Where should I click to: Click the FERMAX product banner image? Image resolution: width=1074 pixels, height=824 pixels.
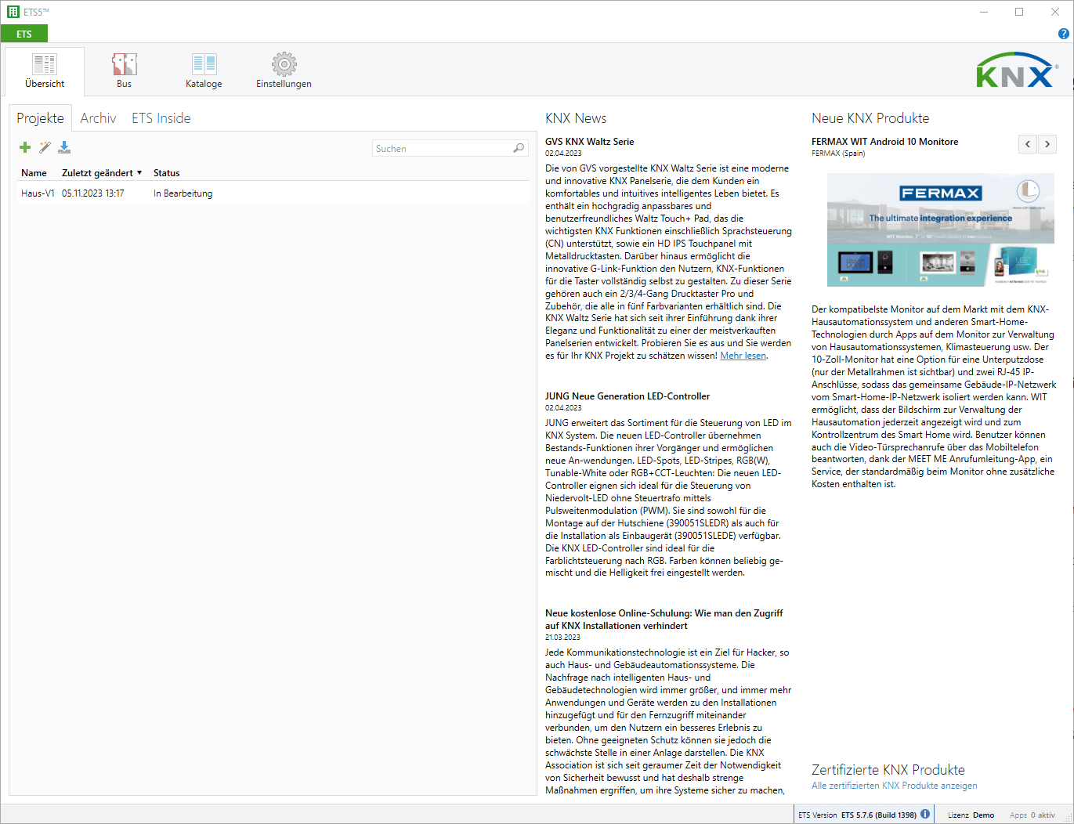tap(940, 229)
